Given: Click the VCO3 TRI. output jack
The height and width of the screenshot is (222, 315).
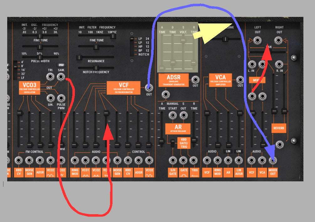Looking at the screenshot, I should [50, 77].
